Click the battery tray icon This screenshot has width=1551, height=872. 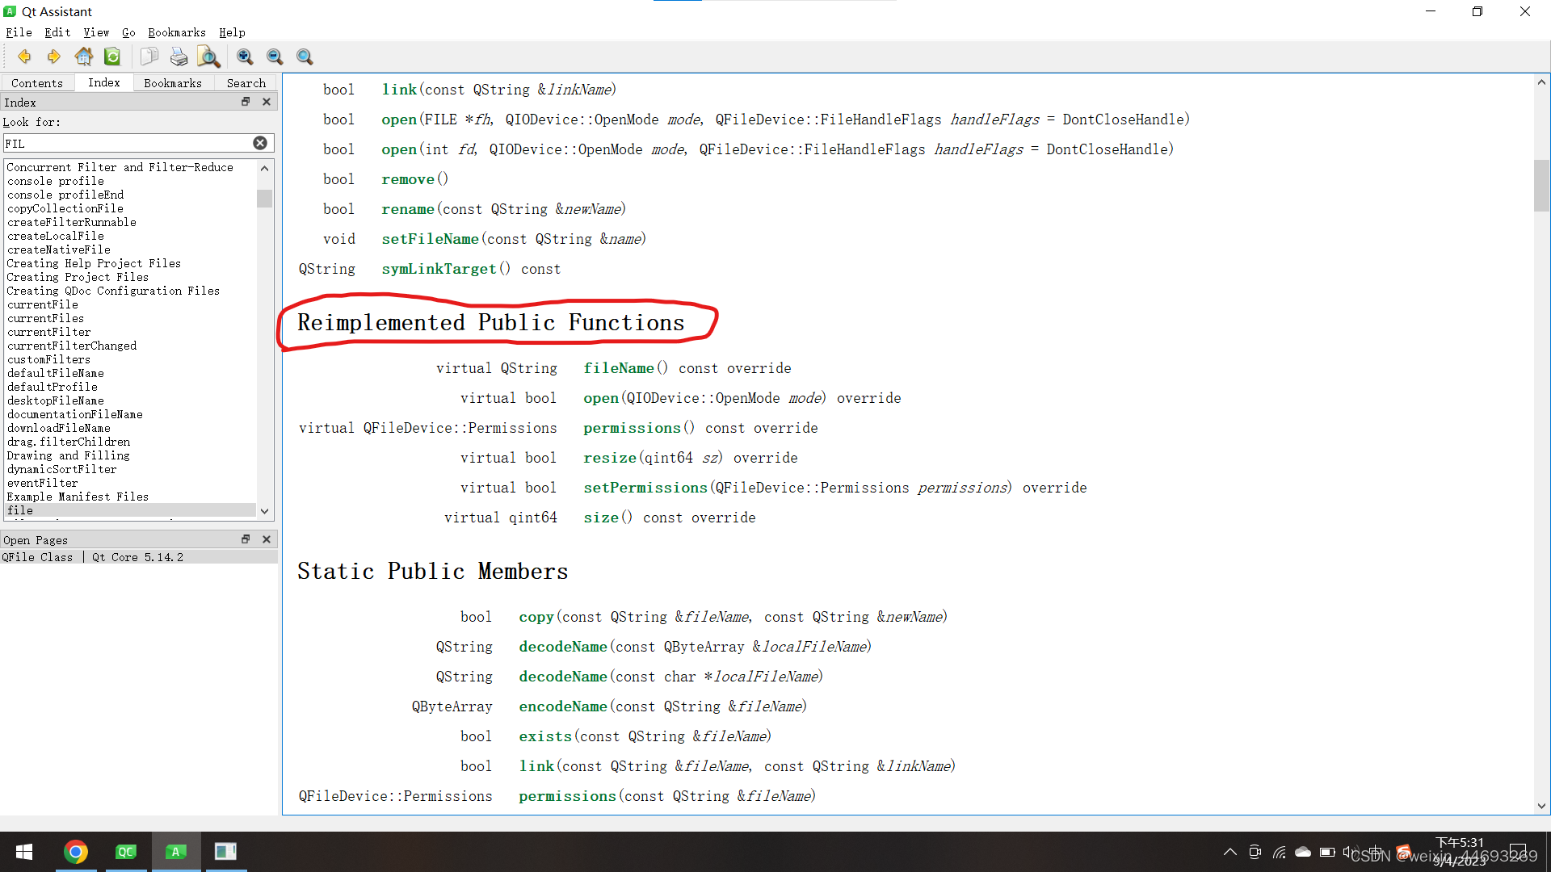tap(1327, 852)
